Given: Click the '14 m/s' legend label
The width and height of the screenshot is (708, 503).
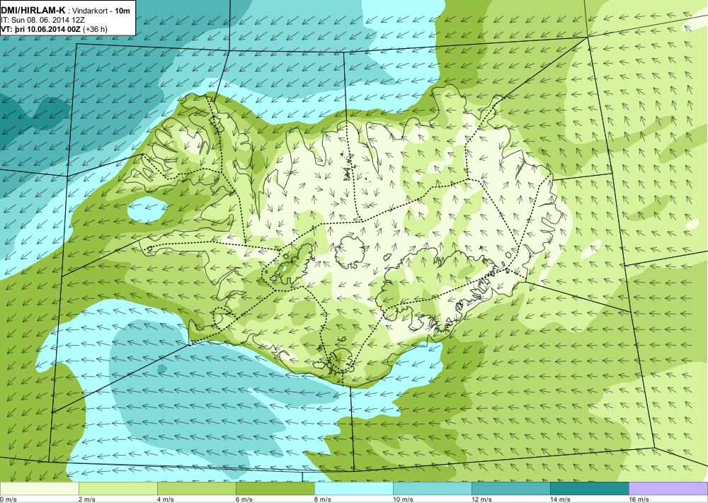Looking at the screenshot, I should coord(560,499).
